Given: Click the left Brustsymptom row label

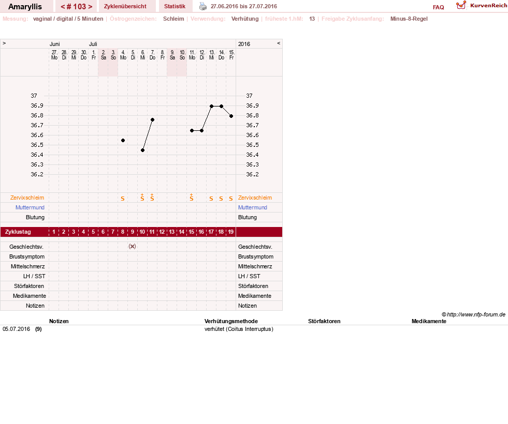Looking at the screenshot, I should pyautogui.click(x=27, y=256).
